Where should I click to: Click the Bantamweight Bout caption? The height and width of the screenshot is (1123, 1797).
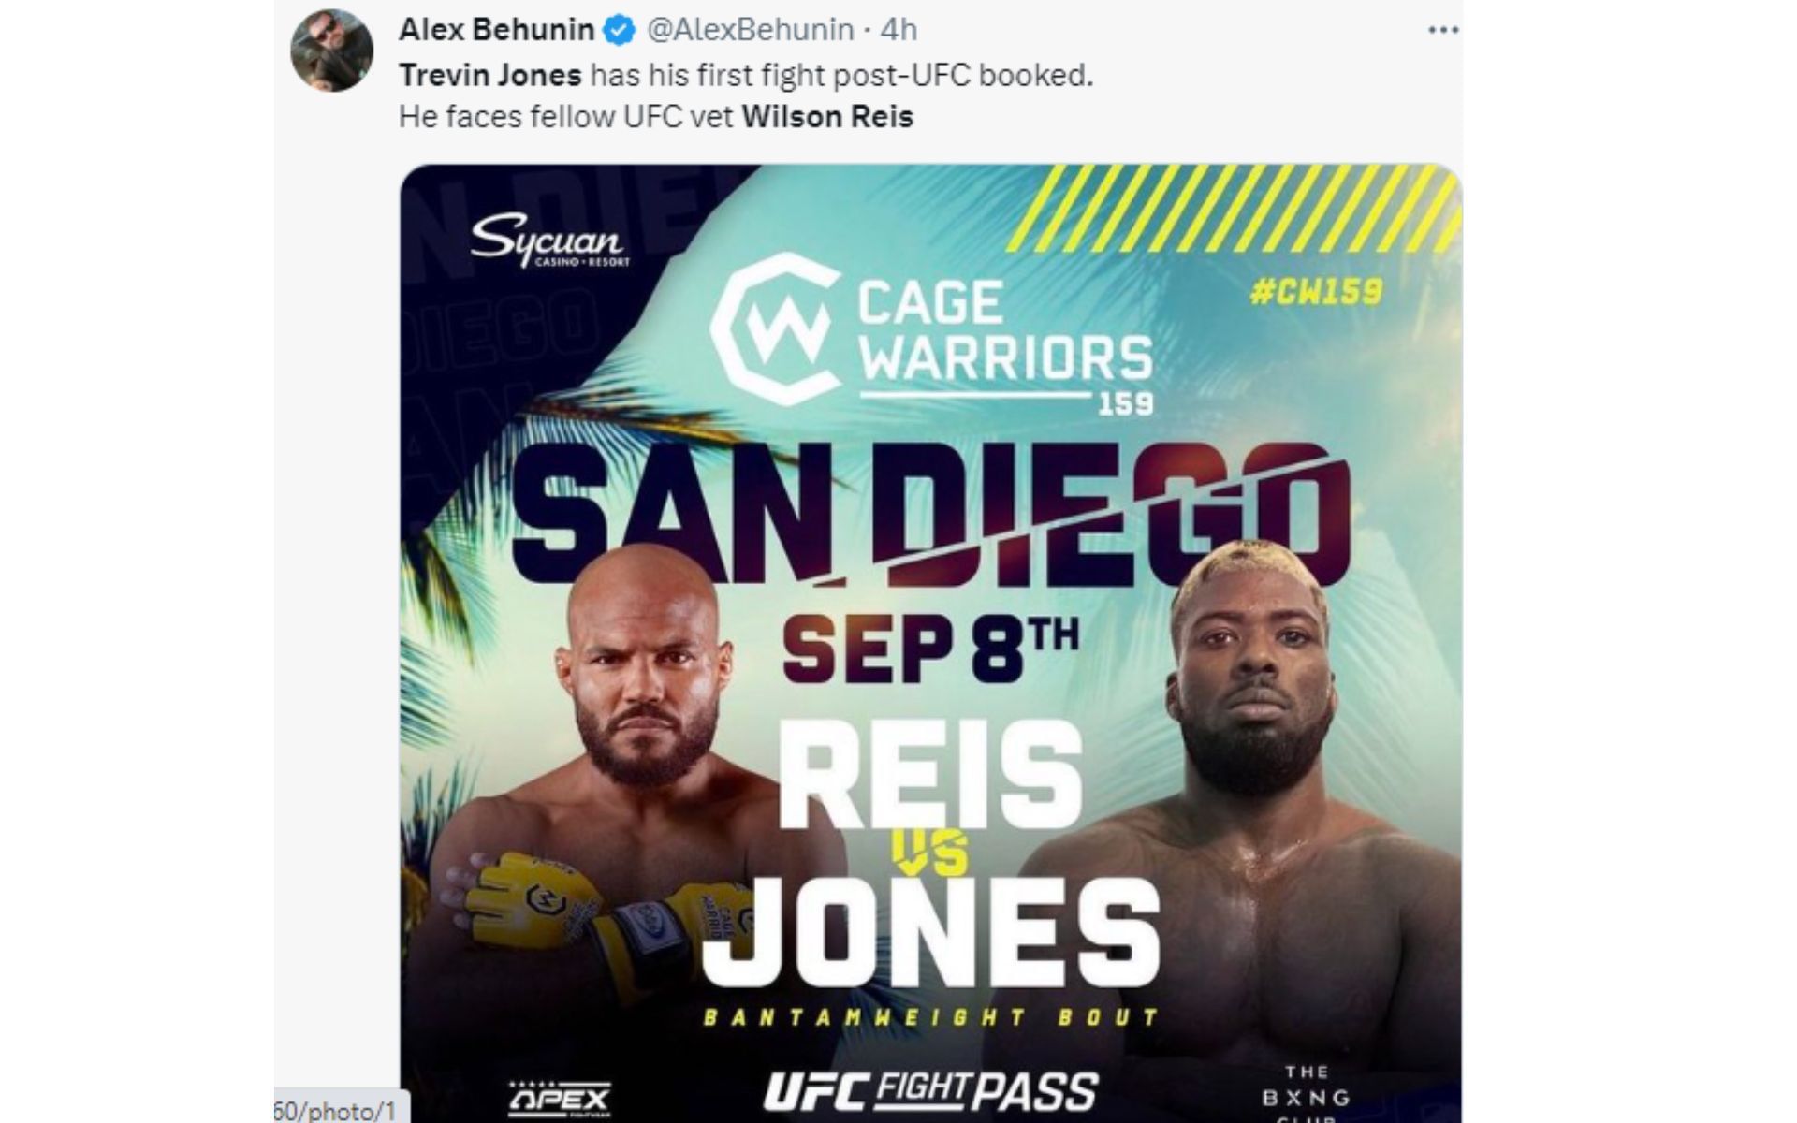pyautogui.click(x=930, y=1017)
